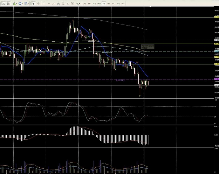
Task: Expand the Templates dropdown arrow
Action: [x=28, y=4]
